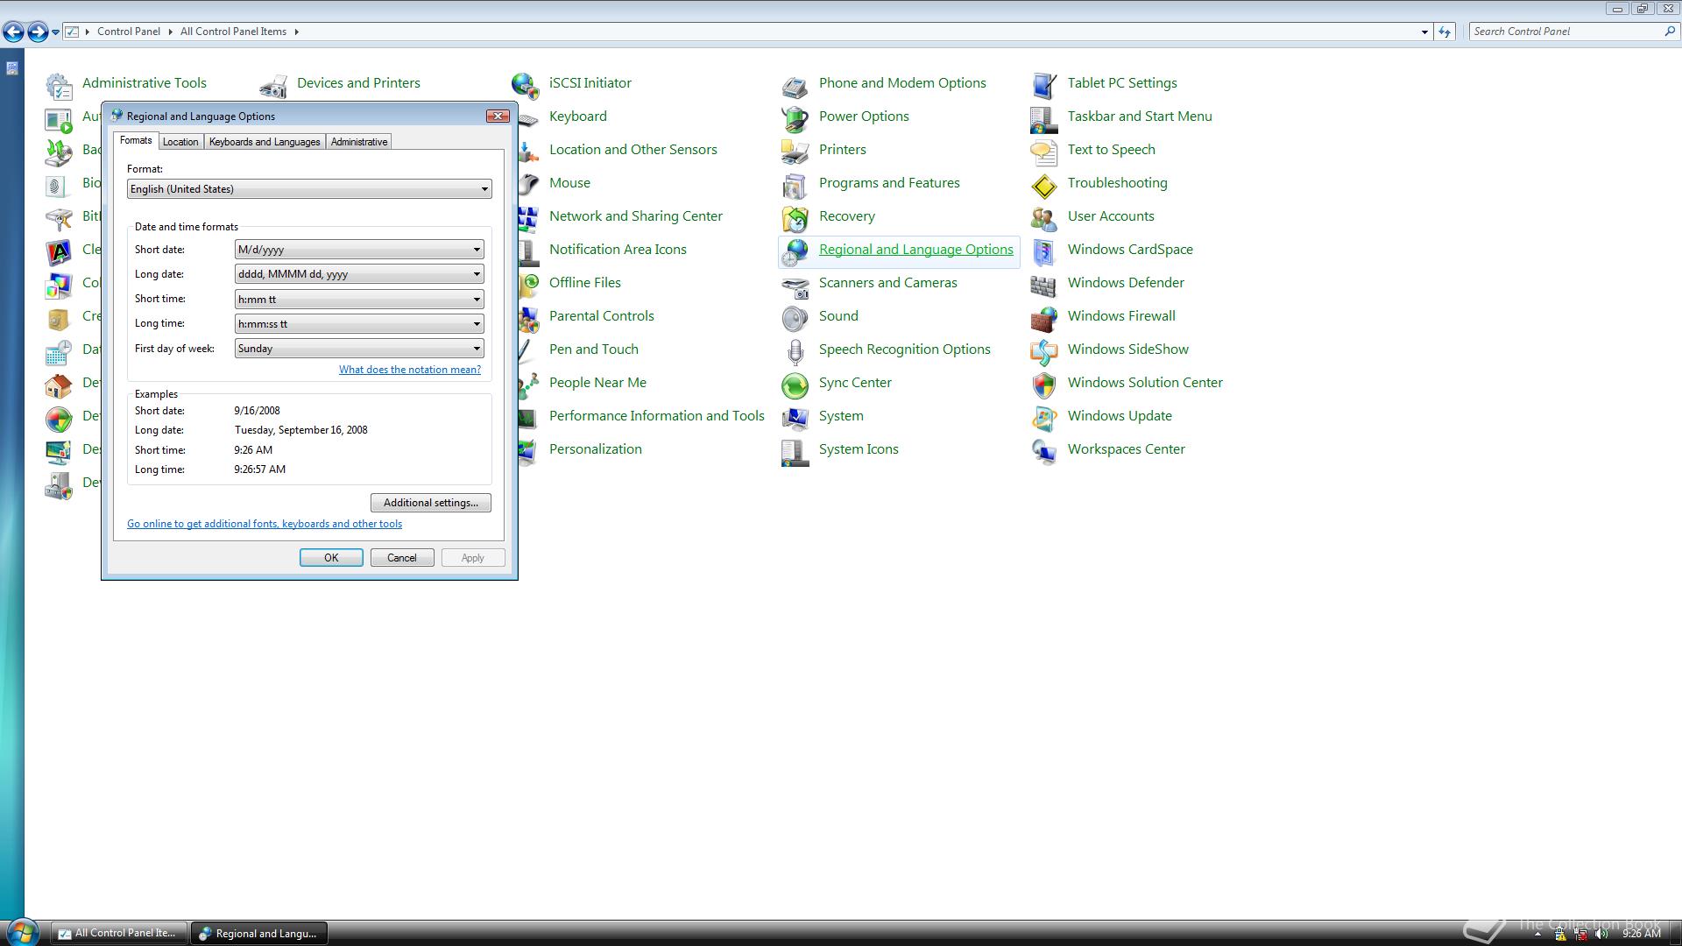Open the System icon
This screenshot has width=1682, height=946.
point(795,418)
